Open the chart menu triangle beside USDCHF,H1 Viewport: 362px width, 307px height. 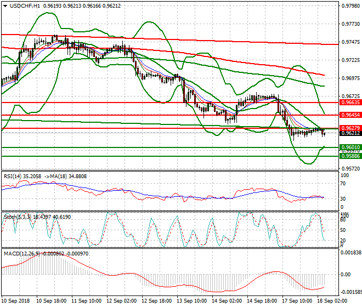pos(5,6)
